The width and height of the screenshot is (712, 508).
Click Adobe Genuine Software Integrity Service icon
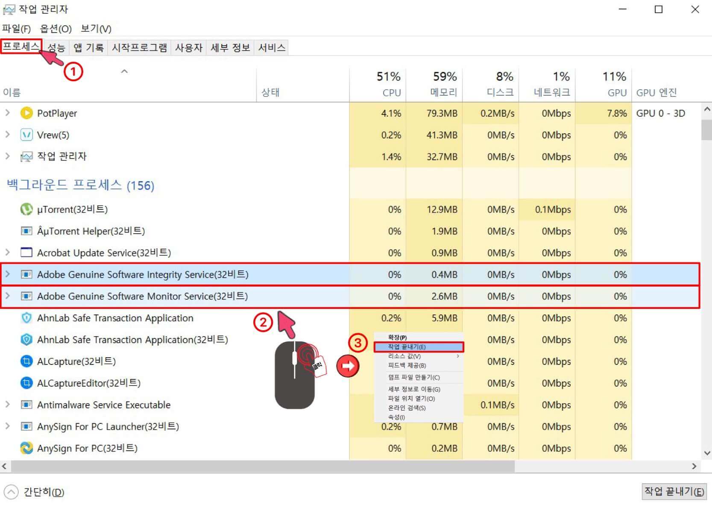26,274
